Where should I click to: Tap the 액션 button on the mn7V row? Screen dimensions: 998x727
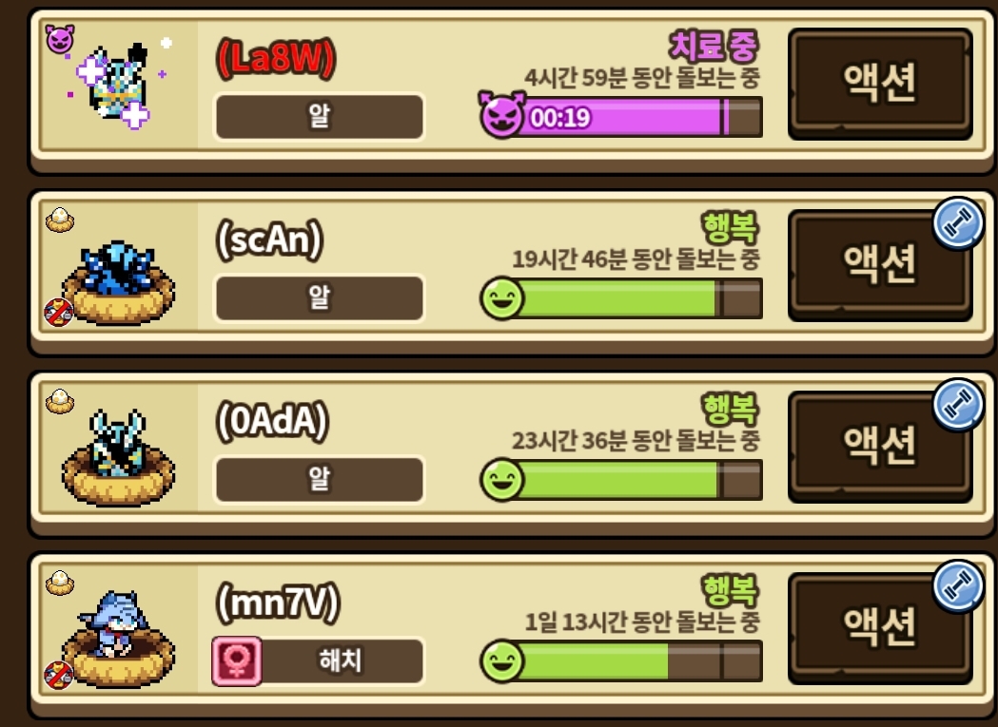880,627
